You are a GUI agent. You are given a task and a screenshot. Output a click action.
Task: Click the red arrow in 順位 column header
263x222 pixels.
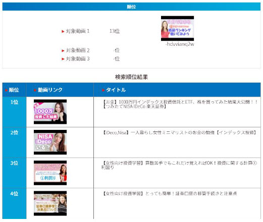(x=7, y=90)
